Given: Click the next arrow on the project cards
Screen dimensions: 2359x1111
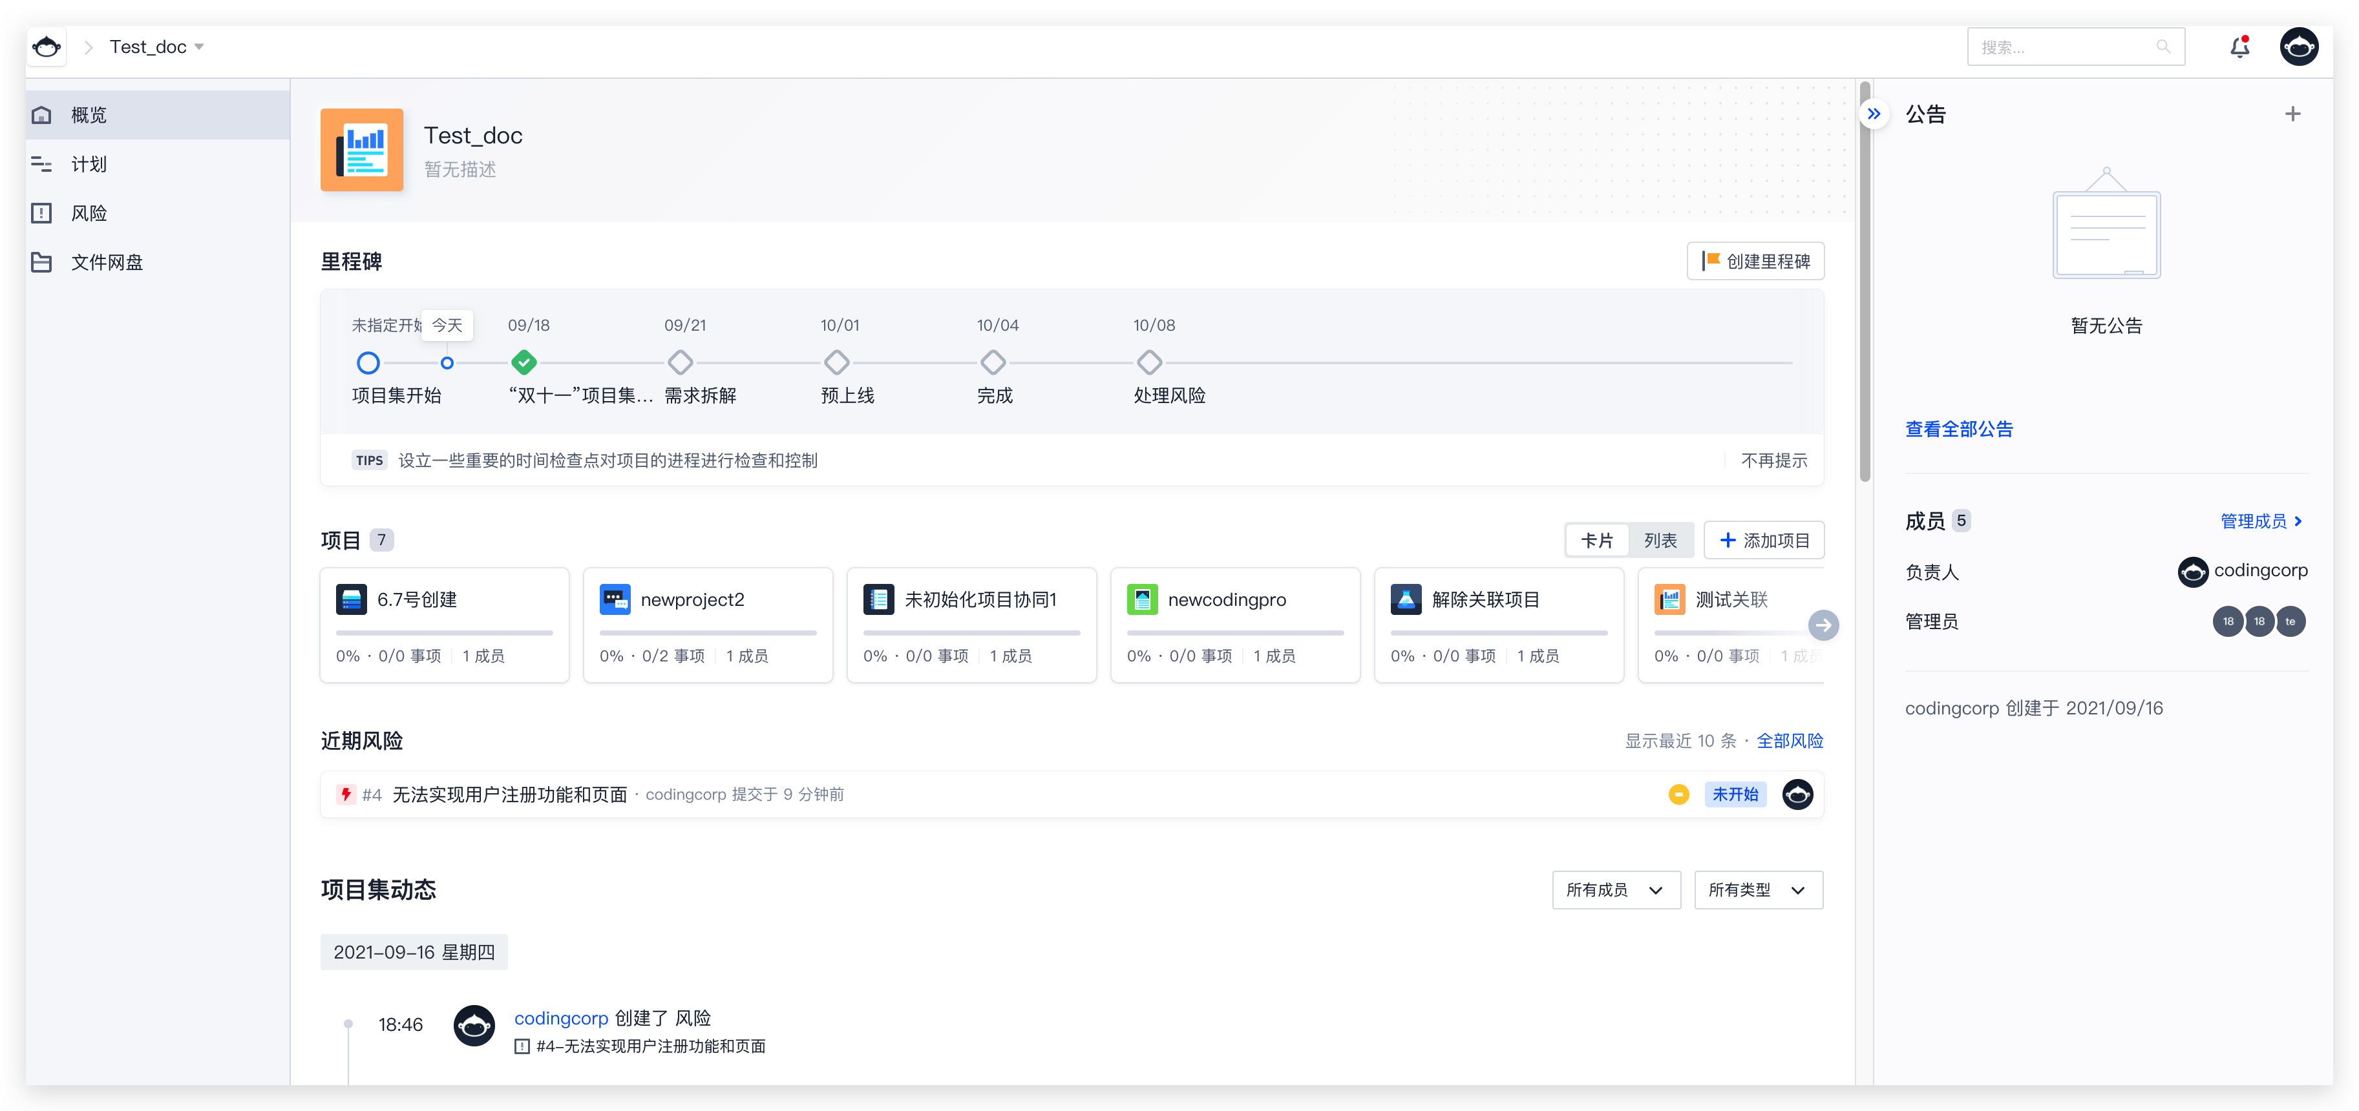Looking at the screenshot, I should (1823, 625).
